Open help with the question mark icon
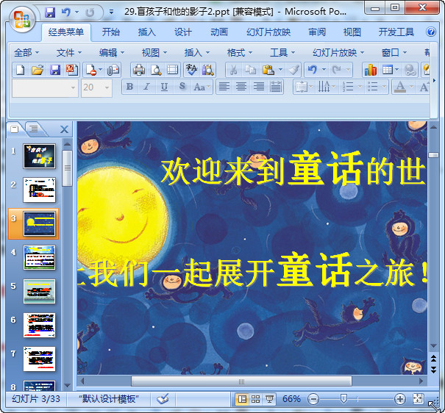Viewport: 445px width, 413px height. coord(431,32)
